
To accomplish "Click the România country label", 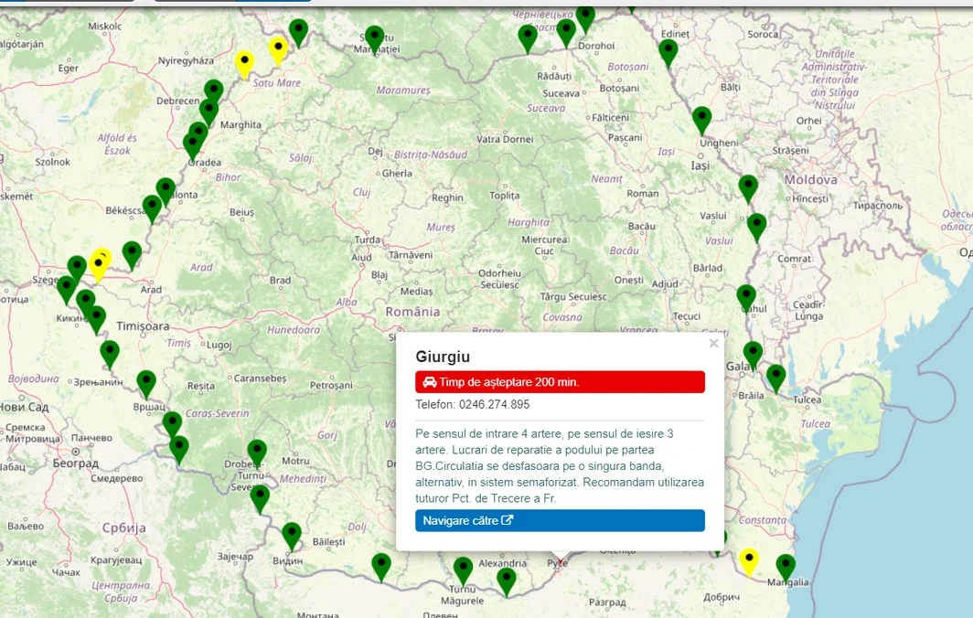I will coord(412,312).
